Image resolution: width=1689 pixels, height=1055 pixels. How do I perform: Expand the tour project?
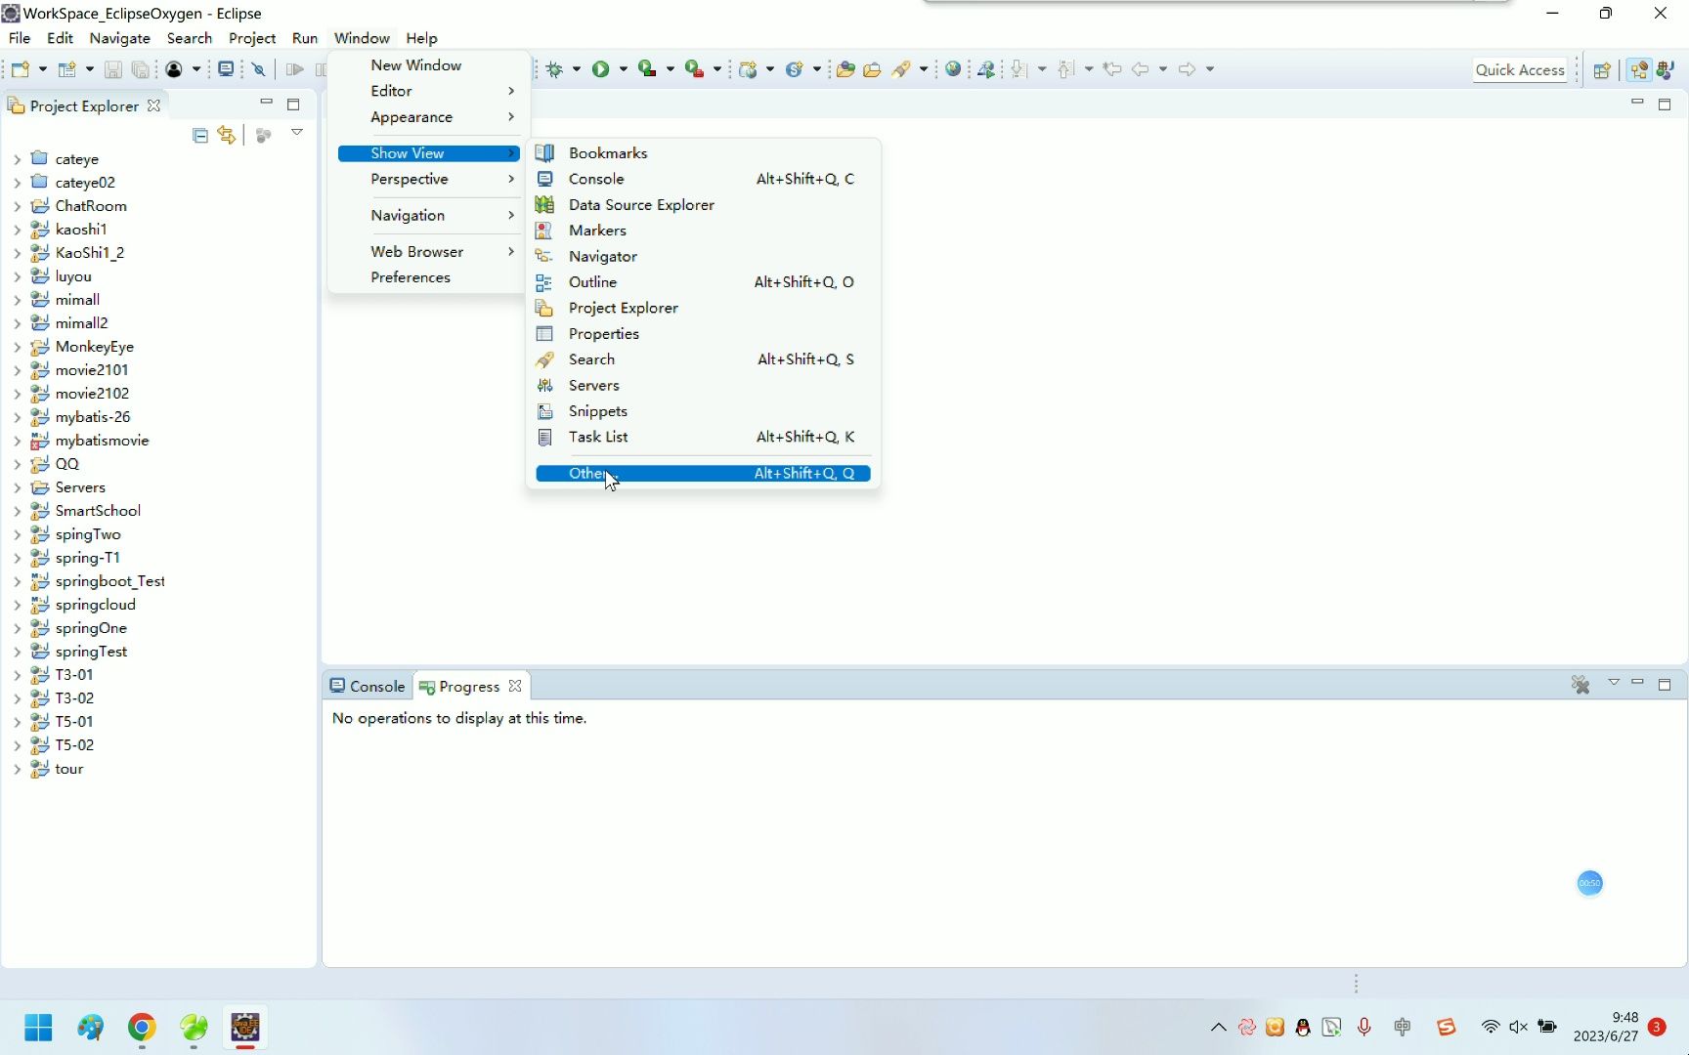pos(17,769)
